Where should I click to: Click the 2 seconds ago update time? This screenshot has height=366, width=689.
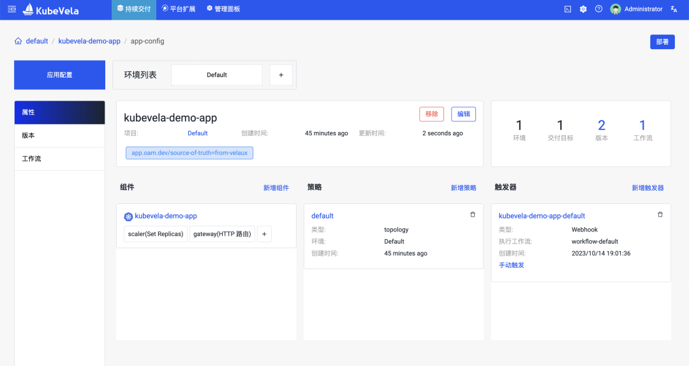pos(443,133)
